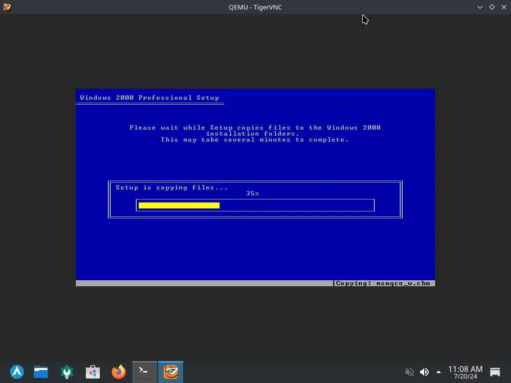Click the 'Setup is copying files...' text
The image size is (511, 383).
tap(172, 188)
